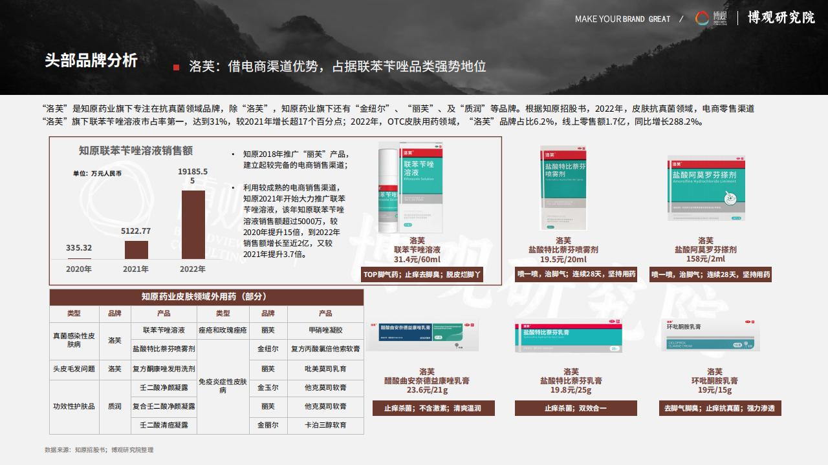
Task: Click the TOP脚气药 slogan banner
Action: coord(422,274)
